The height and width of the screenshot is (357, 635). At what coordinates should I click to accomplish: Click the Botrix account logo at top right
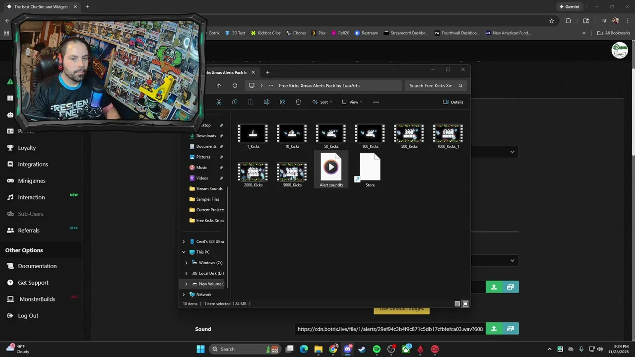point(620,51)
